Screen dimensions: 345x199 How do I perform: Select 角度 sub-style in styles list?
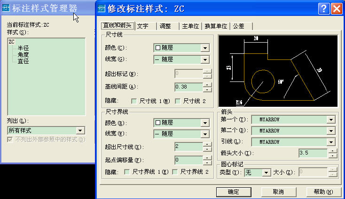[24, 55]
